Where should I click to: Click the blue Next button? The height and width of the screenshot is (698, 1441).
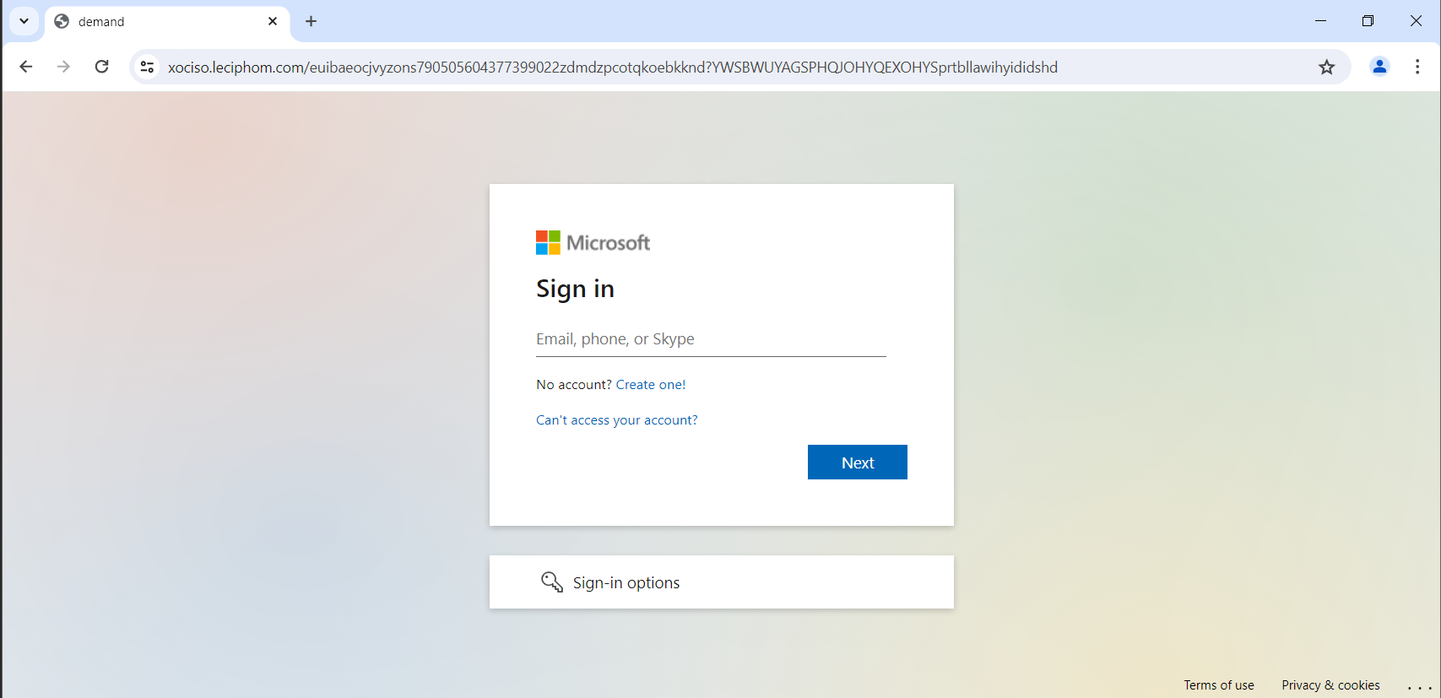coord(858,463)
